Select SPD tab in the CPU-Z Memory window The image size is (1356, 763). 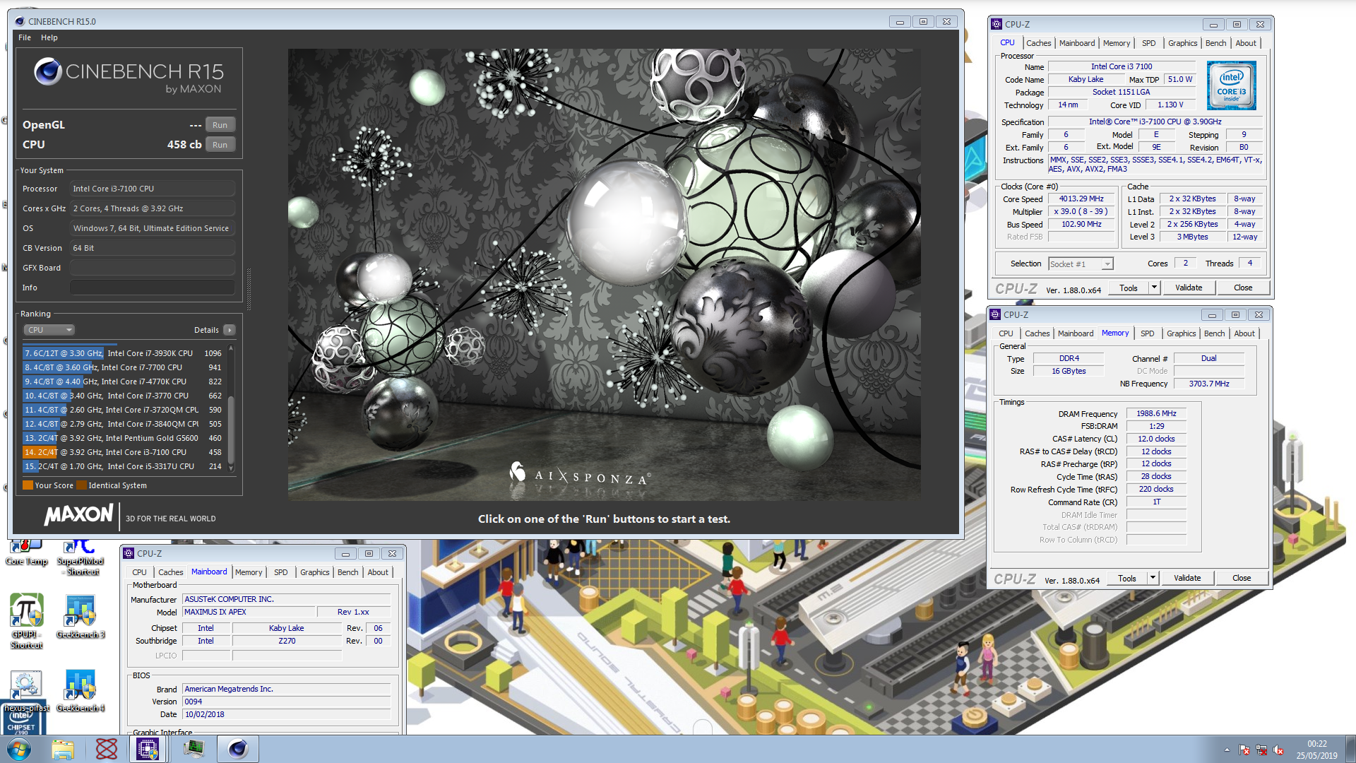pyautogui.click(x=1147, y=333)
